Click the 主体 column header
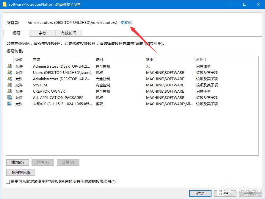Screen dimensions: 265x199 pos(37,59)
